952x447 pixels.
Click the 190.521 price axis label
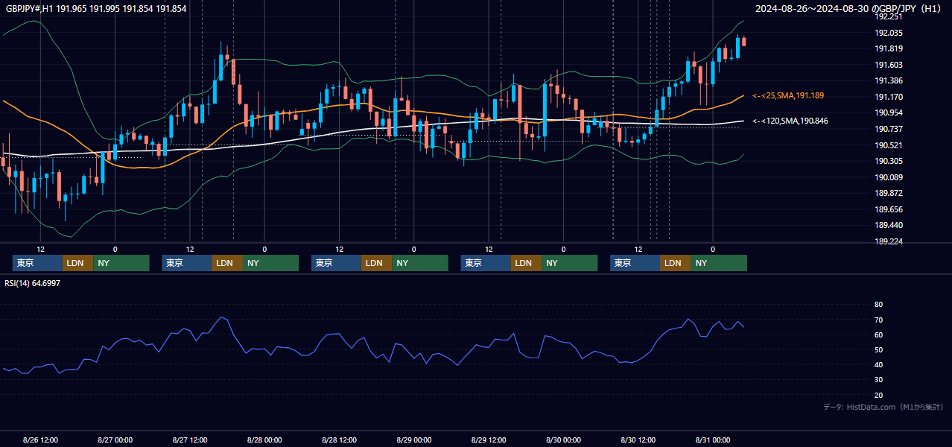888,145
